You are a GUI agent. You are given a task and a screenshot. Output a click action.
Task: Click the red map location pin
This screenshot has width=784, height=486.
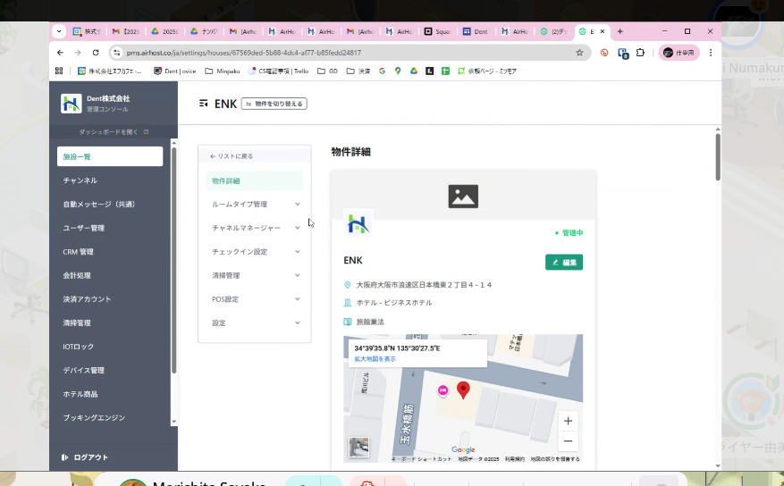tap(463, 390)
